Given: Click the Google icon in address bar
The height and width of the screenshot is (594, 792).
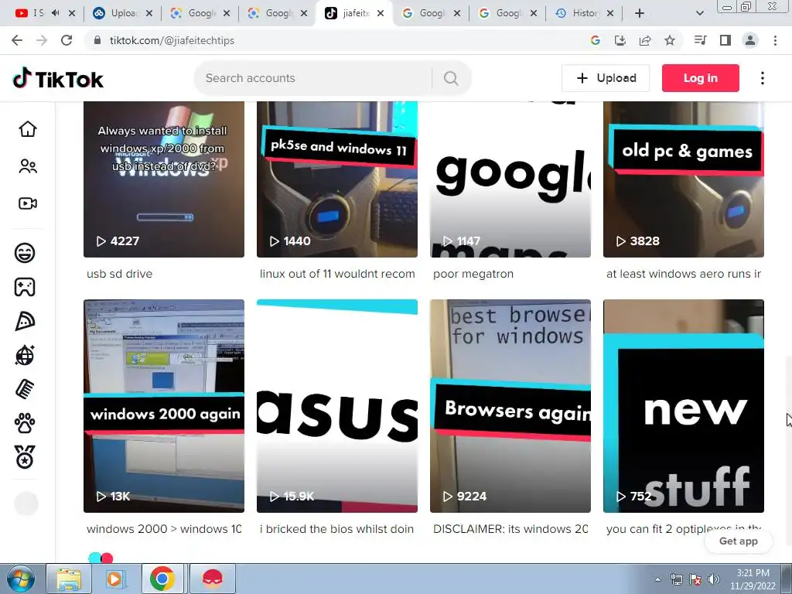Looking at the screenshot, I should pos(596,40).
